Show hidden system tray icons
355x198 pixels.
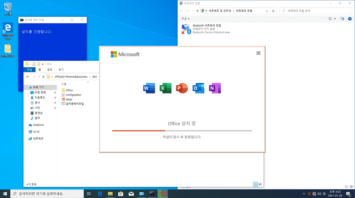point(304,194)
